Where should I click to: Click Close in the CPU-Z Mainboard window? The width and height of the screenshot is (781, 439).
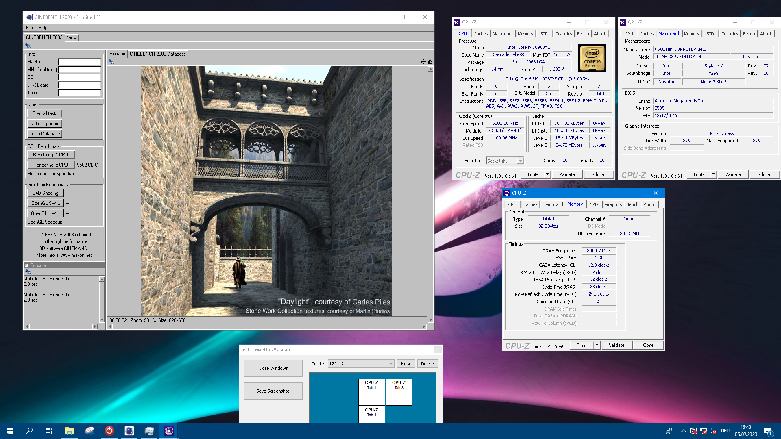point(764,174)
